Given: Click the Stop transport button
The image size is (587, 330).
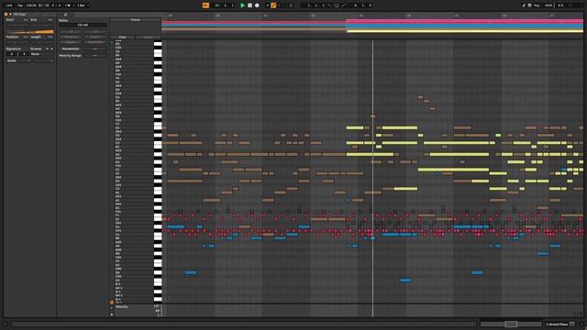Looking at the screenshot, I should [x=249, y=5].
